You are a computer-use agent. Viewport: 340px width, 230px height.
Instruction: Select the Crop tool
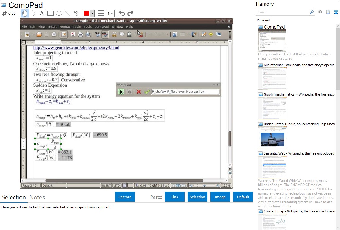(9, 13)
